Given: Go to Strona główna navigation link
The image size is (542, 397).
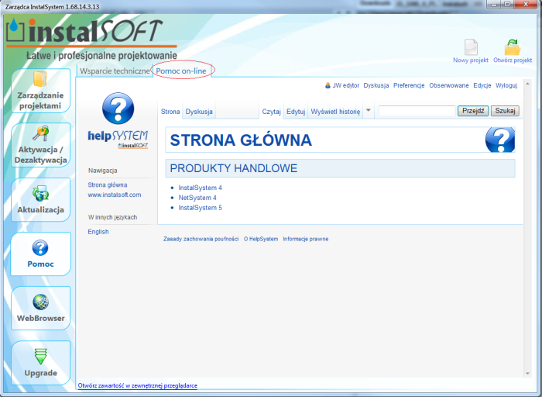Looking at the screenshot, I should [108, 185].
